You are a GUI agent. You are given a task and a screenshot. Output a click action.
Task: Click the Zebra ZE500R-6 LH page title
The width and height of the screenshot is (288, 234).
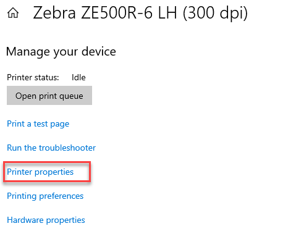tap(140, 13)
